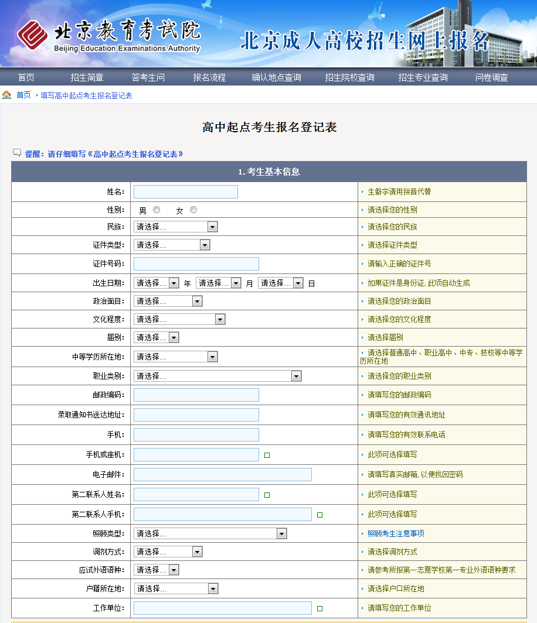
Task: Click green square next to 手机或座机 field
Action: coord(267,456)
